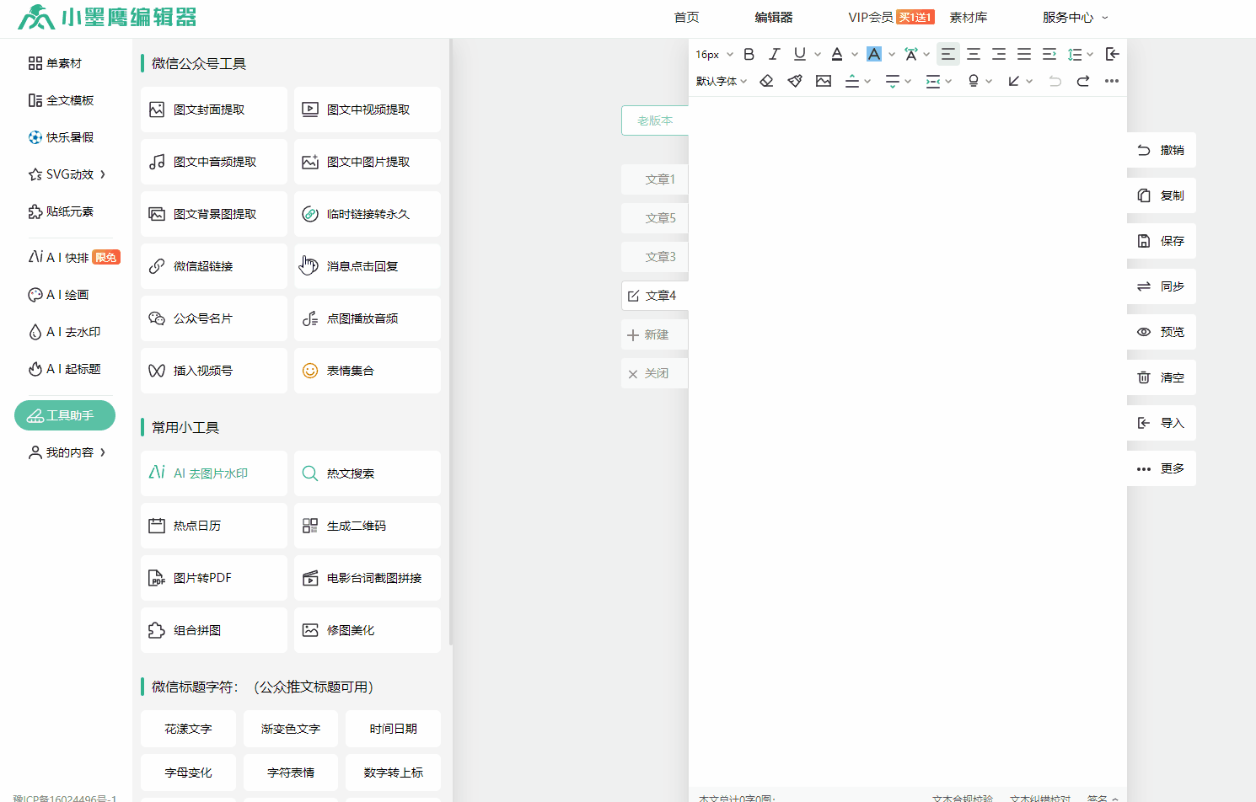
Task: Expand highlight color dropdown arrow
Action: (x=892, y=54)
